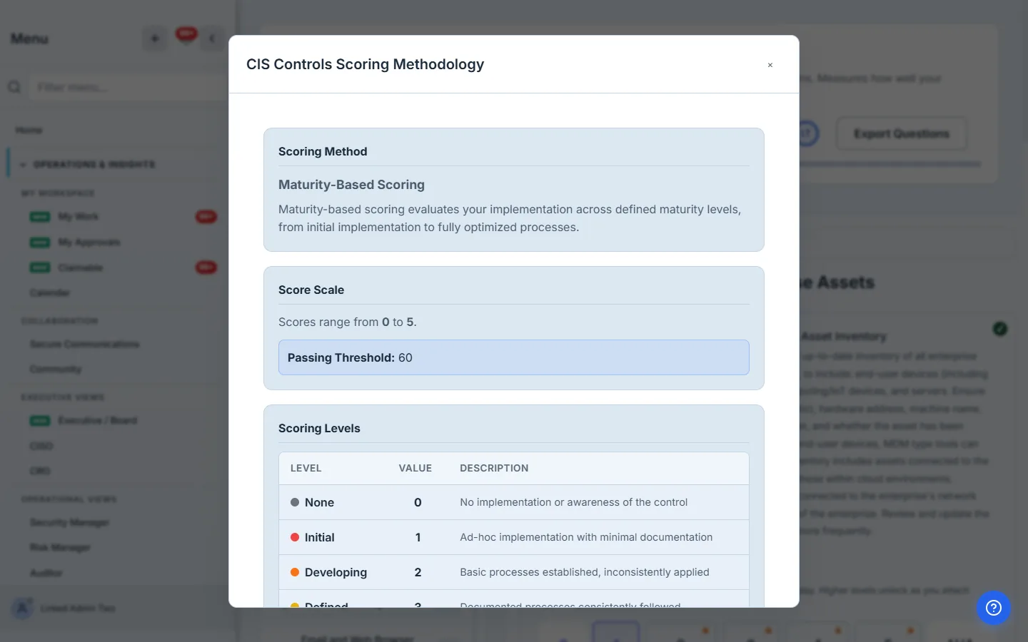Viewport: 1028px width, 642px height.
Task: Click the None level row
Action: [514, 502]
